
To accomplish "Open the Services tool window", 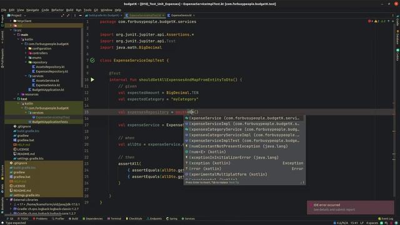I will (x=188, y=219).
